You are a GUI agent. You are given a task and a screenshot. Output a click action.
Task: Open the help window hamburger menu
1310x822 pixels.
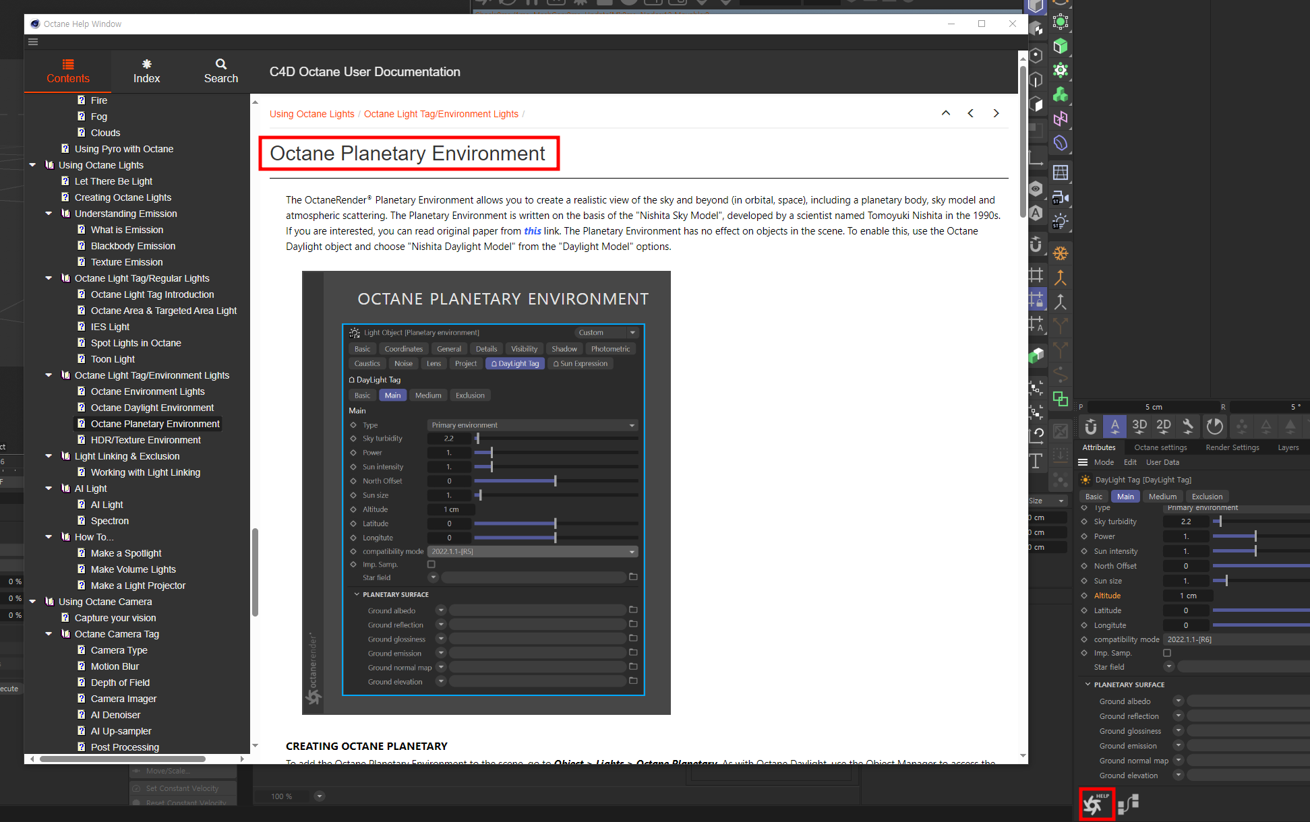[x=33, y=42]
